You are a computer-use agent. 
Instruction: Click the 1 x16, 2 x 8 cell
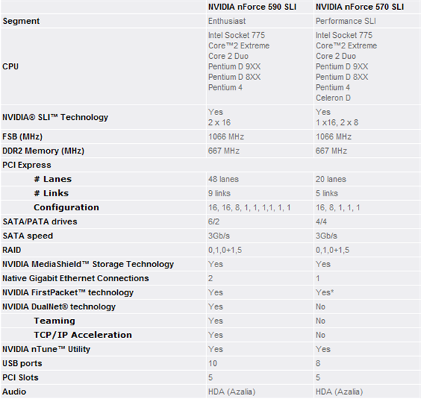(337, 123)
